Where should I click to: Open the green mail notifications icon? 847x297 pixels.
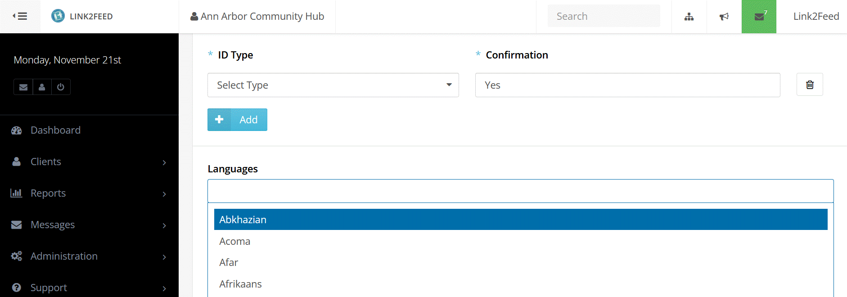click(759, 17)
